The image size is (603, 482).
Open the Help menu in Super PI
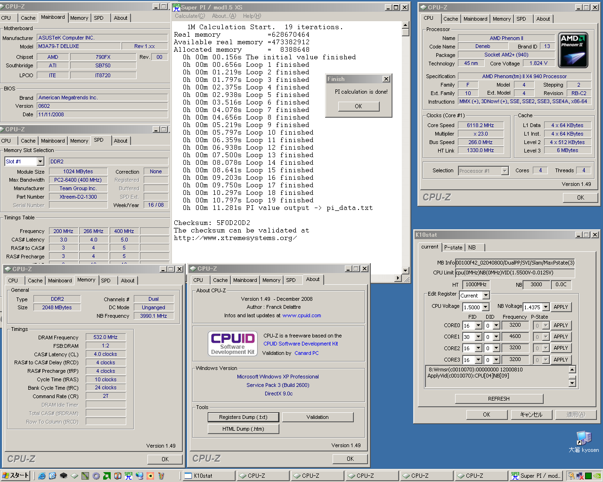(252, 16)
